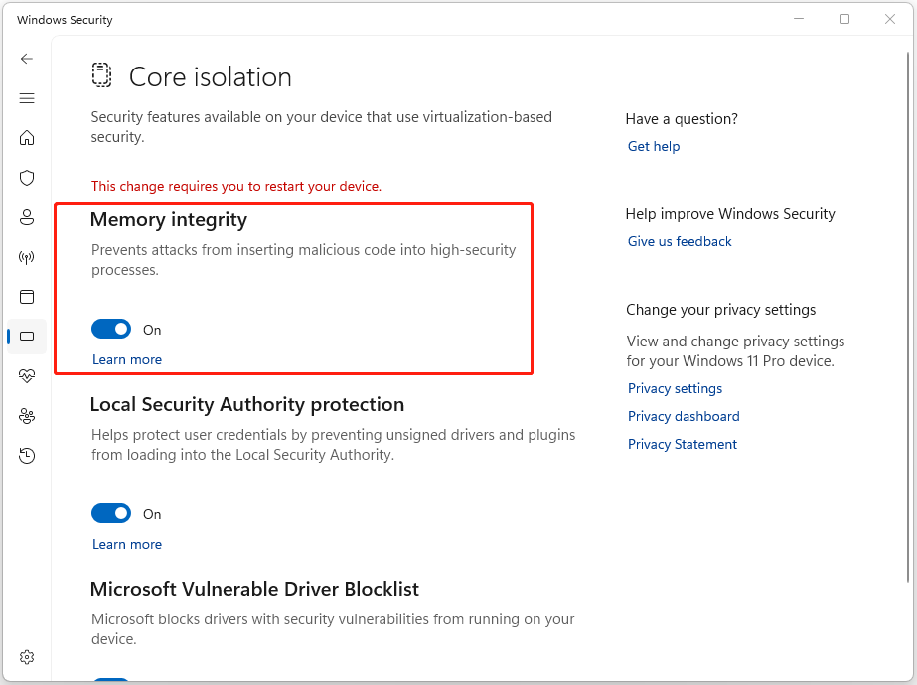
Task: Toggle Microsoft Vulnerable Driver Blocklist
Action: coord(111,681)
